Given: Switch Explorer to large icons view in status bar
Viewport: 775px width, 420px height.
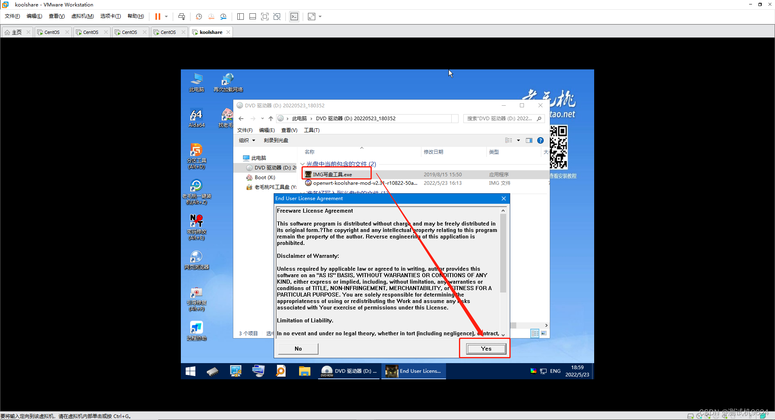Looking at the screenshot, I should pyautogui.click(x=544, y=333).
